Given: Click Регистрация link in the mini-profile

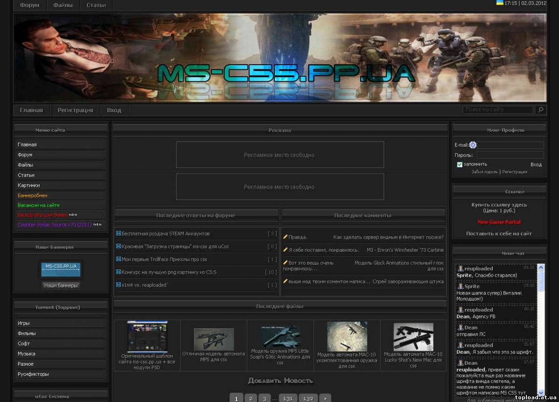Looking at the screenshot, I should pos(515,172).
